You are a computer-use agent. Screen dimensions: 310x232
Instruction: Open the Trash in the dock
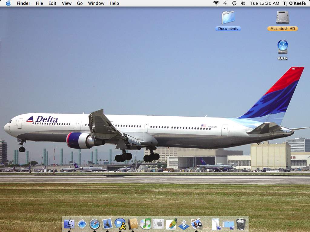tap(241, 224)
